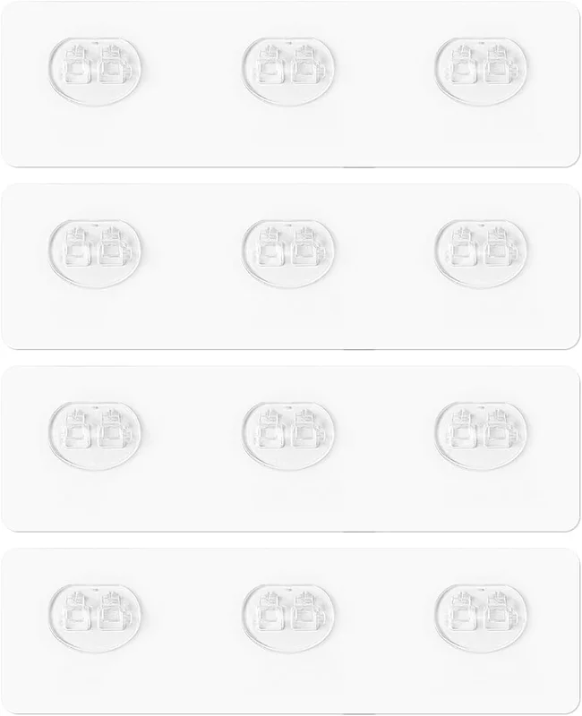Select the left hook on the second strip
This screenshot has height=716, width=582.
(x=96, y=253)
